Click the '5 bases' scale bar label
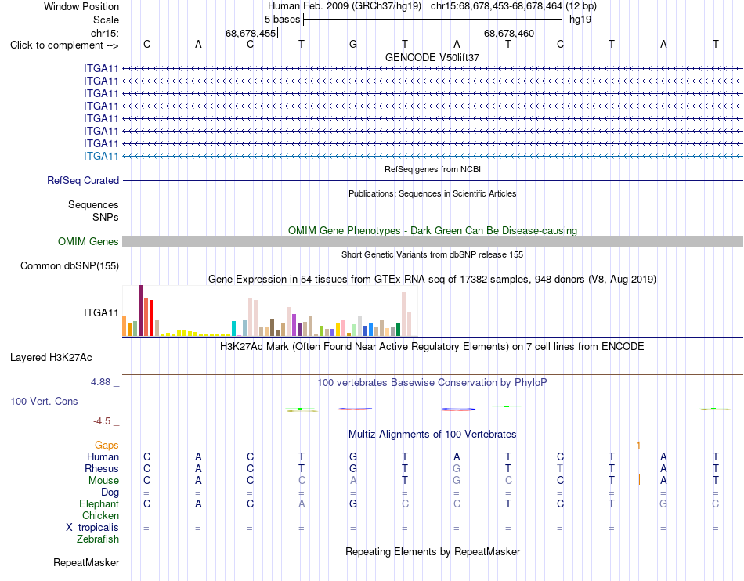Image resolution: width=744 pixels, height=581 pixels. tap(282, 20)
